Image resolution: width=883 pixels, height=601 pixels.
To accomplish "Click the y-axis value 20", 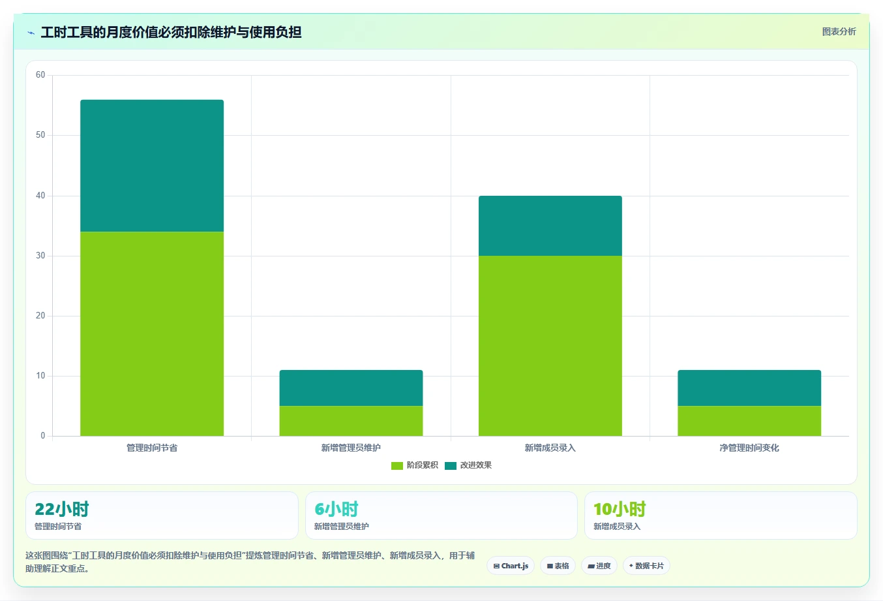I will 40,316.
